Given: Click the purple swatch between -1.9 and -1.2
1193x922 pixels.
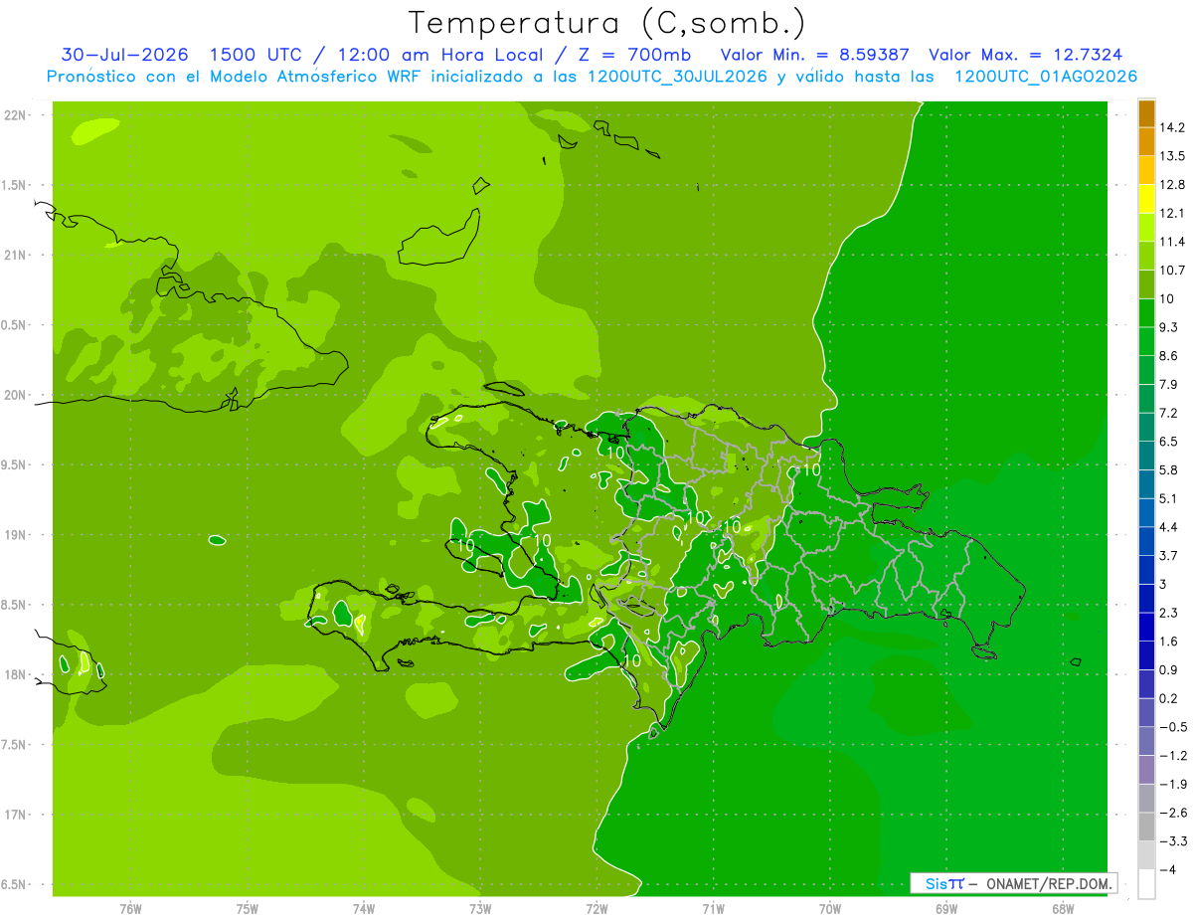Looking at the screenshot, I should [1146, 770].
